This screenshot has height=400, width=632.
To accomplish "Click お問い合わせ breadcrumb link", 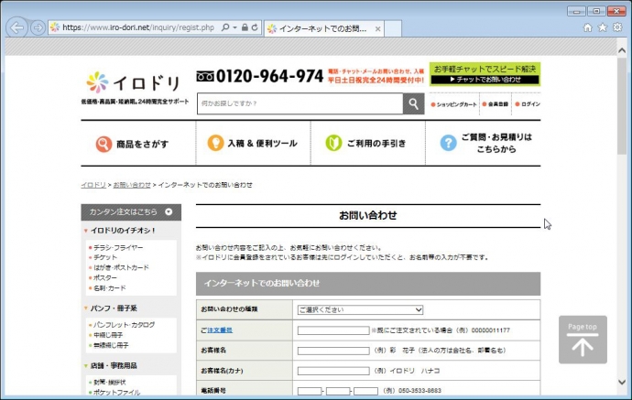I will (x=132, y=185).
